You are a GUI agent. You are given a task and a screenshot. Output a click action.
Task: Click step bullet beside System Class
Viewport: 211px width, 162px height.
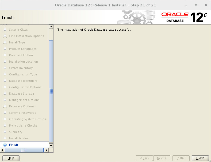pyautogui.click(x=5, y=30)
